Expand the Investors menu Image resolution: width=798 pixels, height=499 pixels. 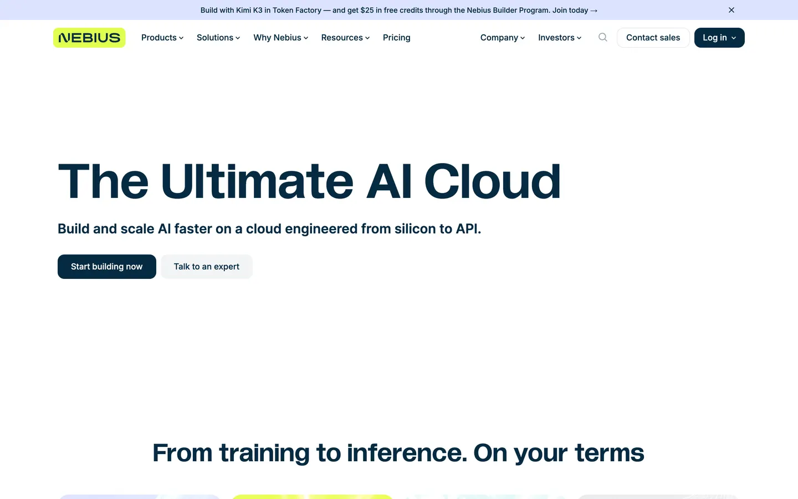pos(560,38)
